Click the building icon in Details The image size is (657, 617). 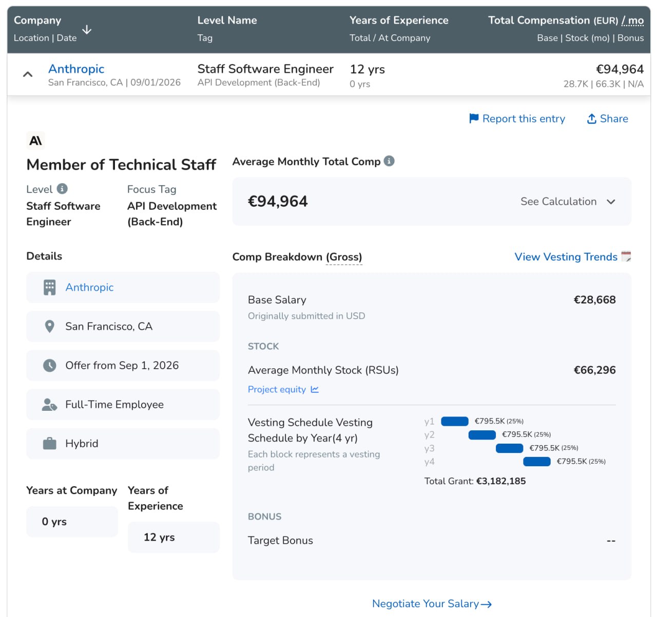click(x=49, y=287)
